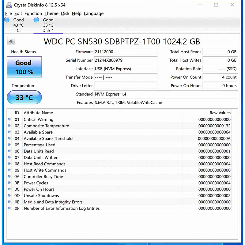Click the Serial Number field
The width and height of the screenshot is (245, 245).
(126, 60)
